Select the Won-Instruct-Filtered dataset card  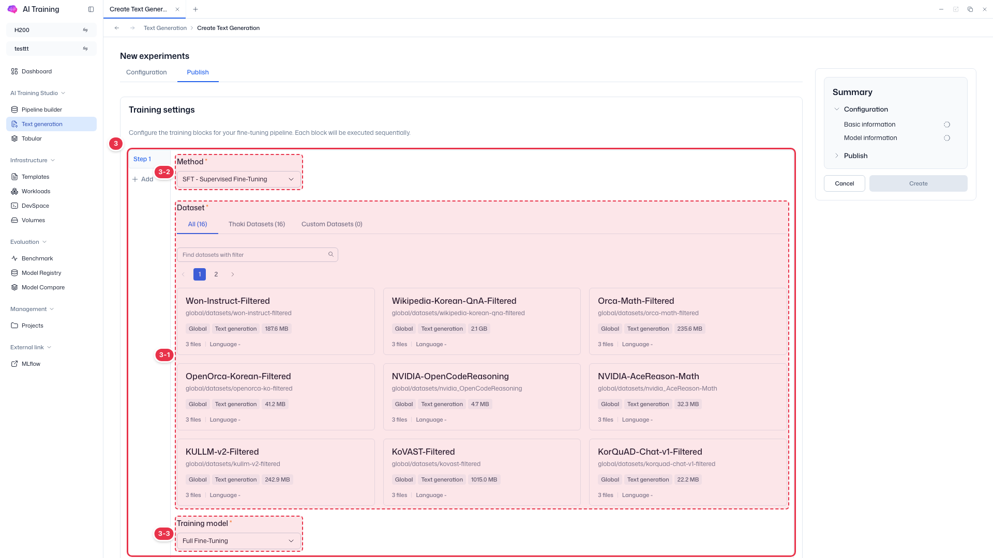coord(276,321)
